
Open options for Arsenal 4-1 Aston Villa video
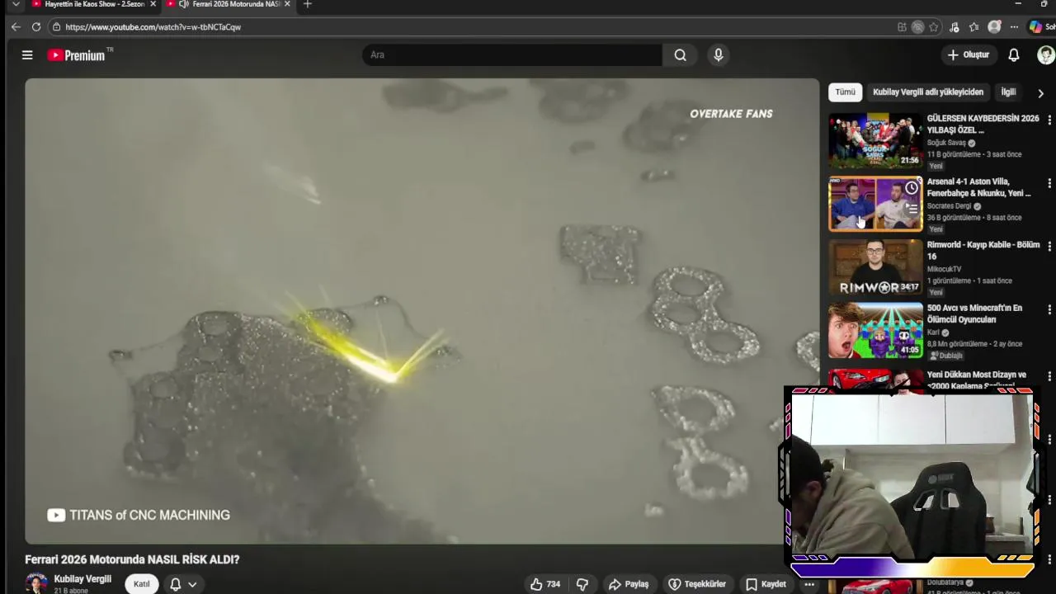(1049, 183)
